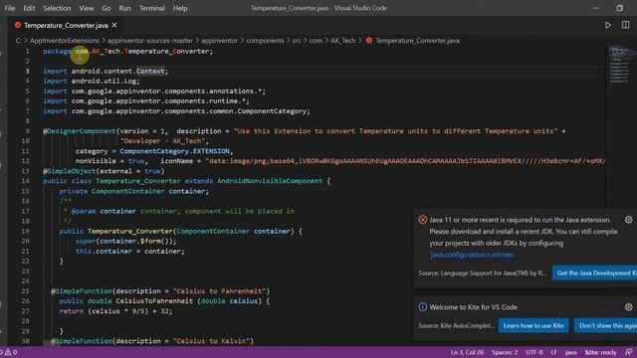This screenshot has width=637, height=358.
Task: Click appinventor-sources-master breadcrumb segment
Action: pyautogui.click(x=150, y=41)
